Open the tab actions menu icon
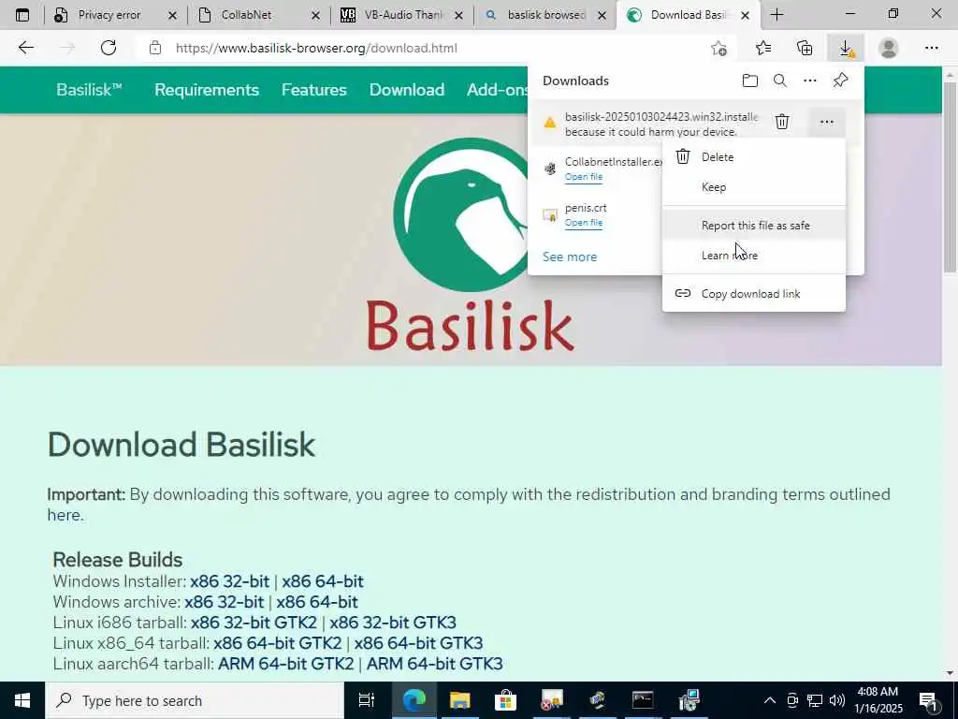Image resolution: width=958 pixels, height=719 pixels. tap(22, 15)
